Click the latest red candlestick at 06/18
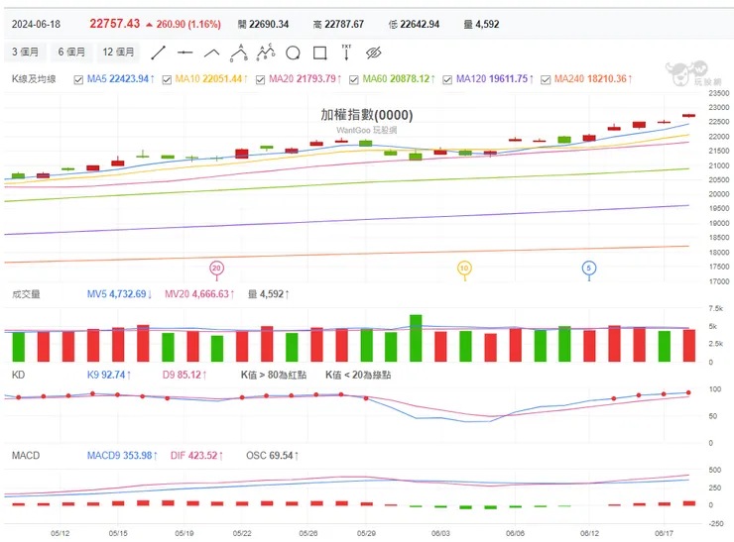 click(x=688, y=115)
